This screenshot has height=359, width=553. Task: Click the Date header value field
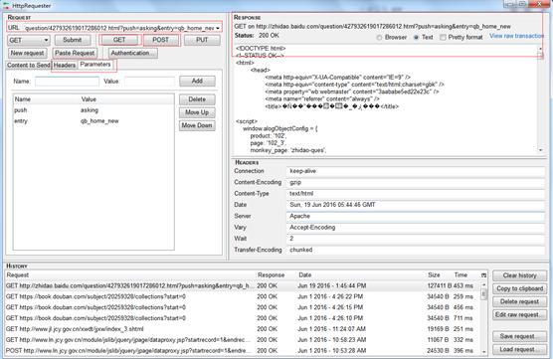416,205
